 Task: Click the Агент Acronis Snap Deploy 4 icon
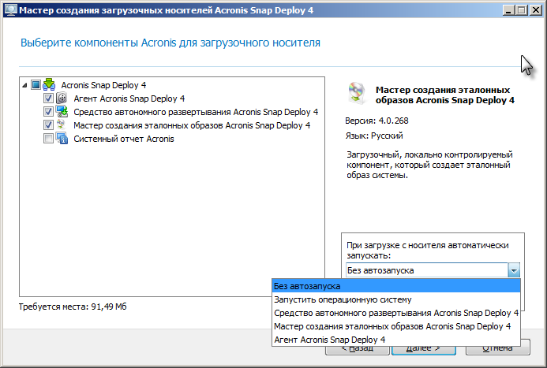point(62,99)
